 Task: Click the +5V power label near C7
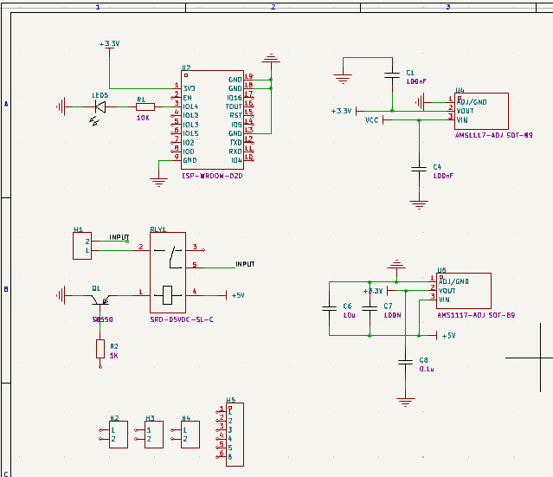(448, 336)
